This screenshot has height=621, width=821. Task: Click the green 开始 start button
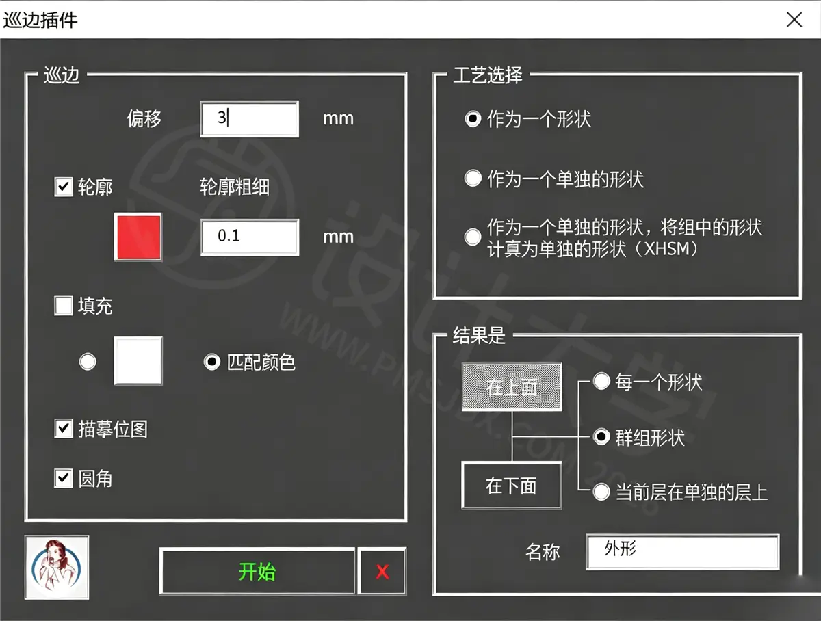pos(257,571)
